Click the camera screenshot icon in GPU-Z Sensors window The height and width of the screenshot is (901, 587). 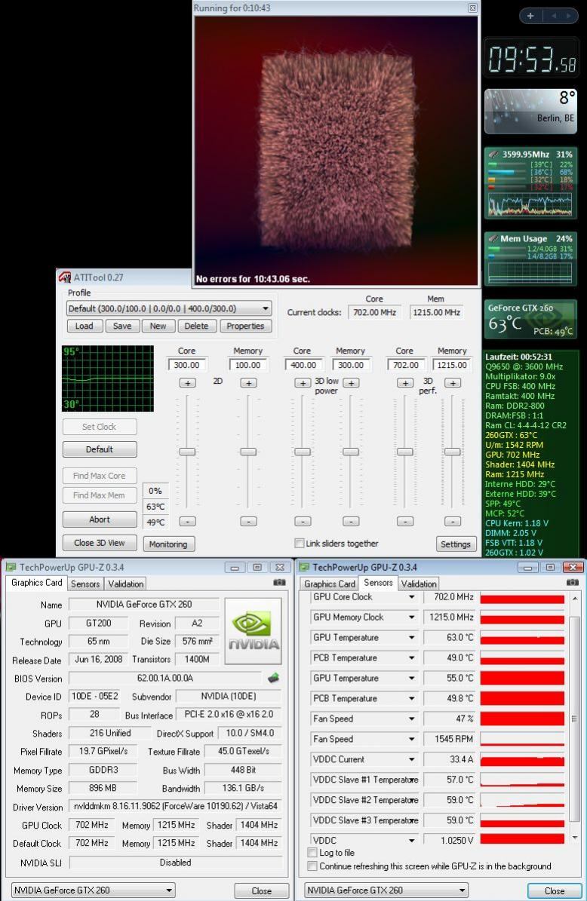click(x=573, y=582)
